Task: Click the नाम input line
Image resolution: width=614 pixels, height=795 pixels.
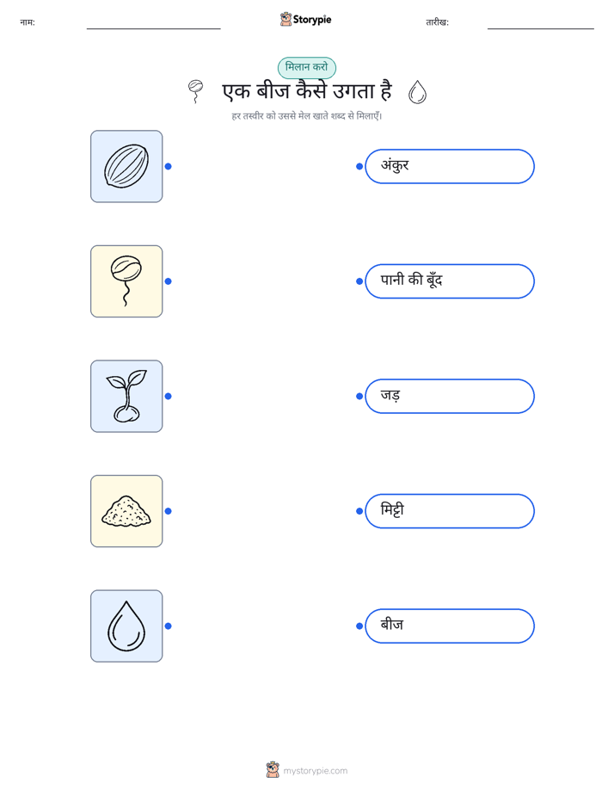Action: [153, 23]
